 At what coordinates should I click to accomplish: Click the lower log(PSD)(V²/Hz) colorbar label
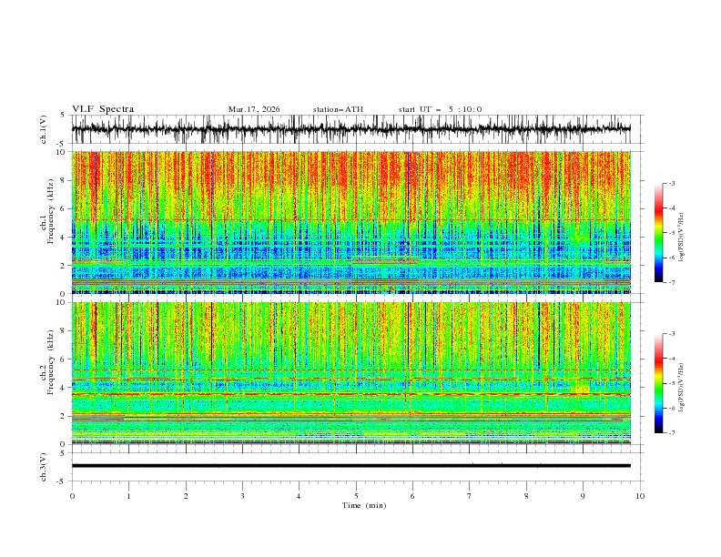point(681,388)
